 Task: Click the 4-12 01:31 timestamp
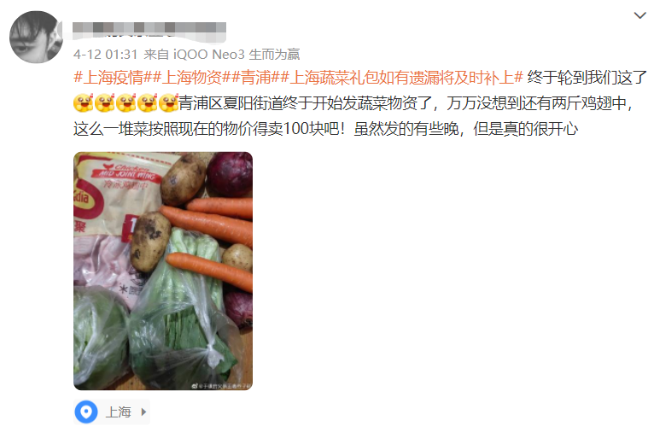pyautogui.click(x=105, y=55)
